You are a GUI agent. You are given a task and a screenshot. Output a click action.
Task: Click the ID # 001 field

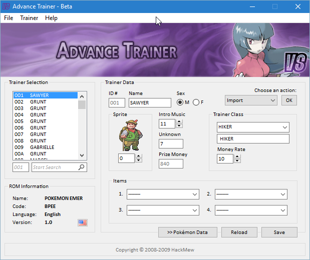(x=117, y=103)
